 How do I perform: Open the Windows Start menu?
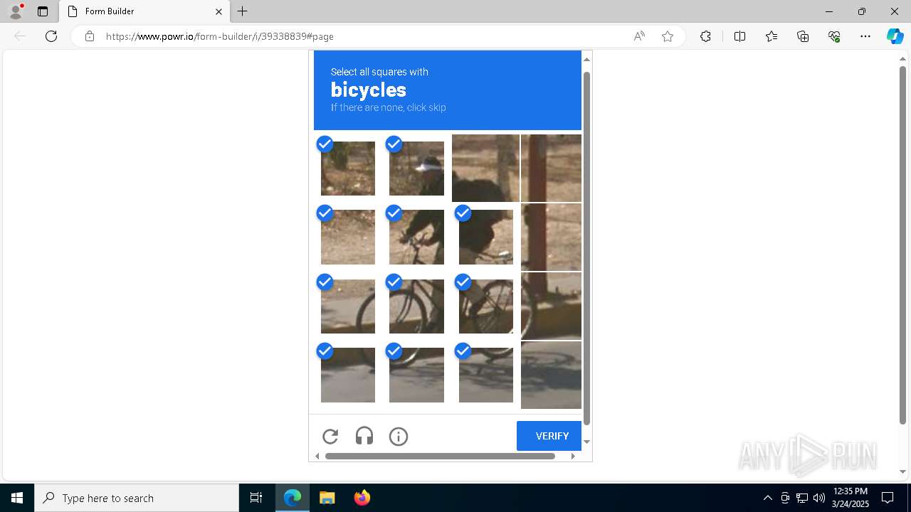tap(17, 498)
